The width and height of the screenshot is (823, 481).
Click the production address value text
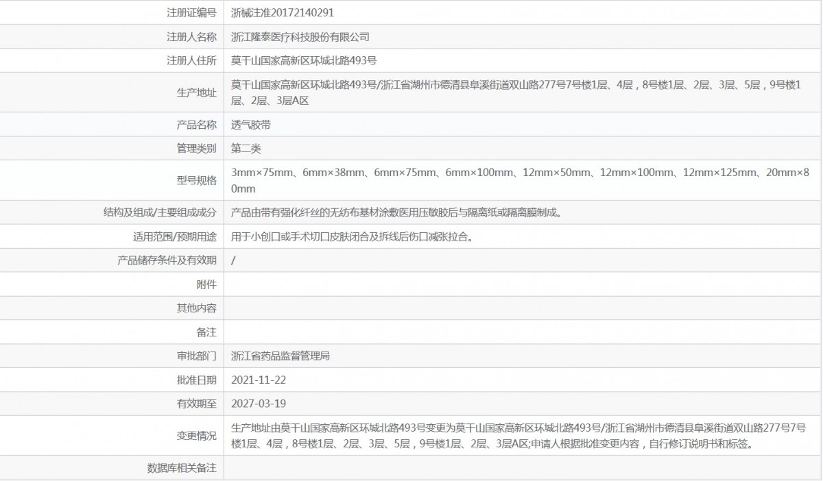(x=516, y=93)
